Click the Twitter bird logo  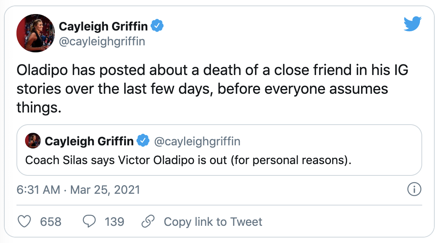pyautogui.click(x=412, y=24)
